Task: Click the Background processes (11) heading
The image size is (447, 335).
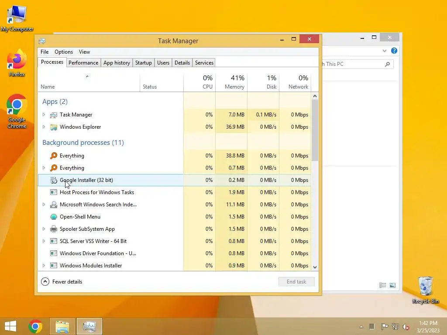Action: click(83, 143)
